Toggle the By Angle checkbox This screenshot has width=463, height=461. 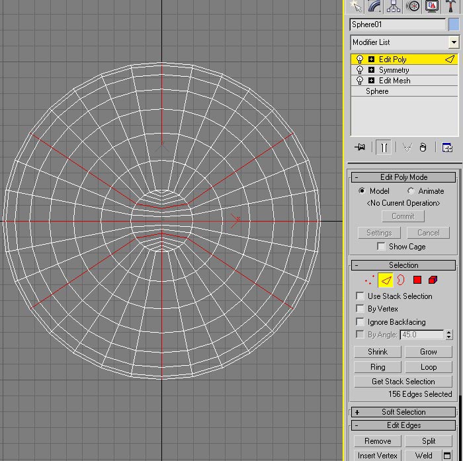tap(360, 334)
